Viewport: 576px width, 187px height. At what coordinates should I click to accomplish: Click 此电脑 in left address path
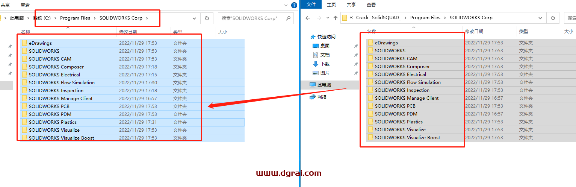click(17, 18)
